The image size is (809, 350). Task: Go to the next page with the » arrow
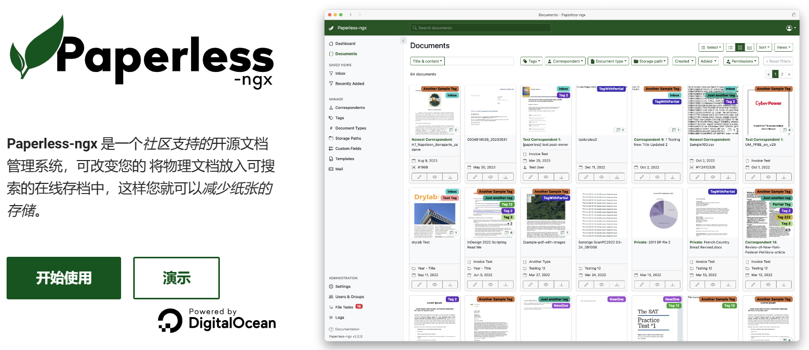[789, 74]
